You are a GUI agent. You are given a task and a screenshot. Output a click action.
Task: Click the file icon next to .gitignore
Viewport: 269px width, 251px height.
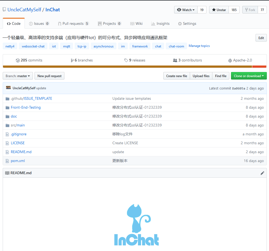(7, 134)
